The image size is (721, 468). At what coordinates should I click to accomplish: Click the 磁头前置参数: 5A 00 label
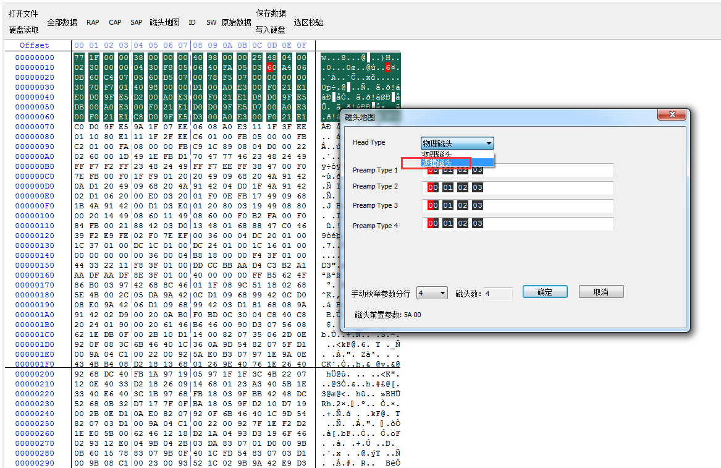387,315
